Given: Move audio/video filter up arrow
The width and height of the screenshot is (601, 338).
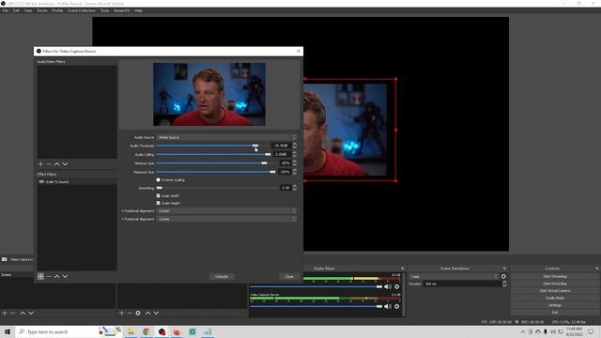Looking at the screenshot, I should tap(56, 164).
